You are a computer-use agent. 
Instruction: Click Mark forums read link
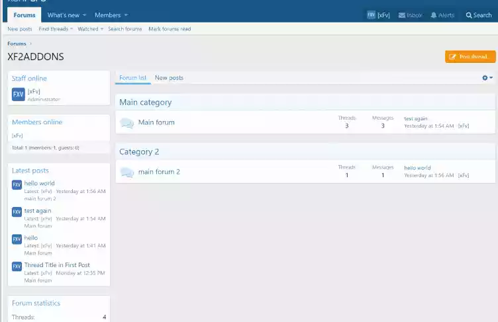[x=170, y=29]
